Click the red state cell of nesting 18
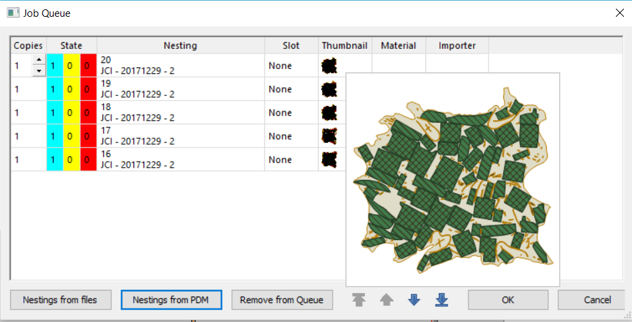The image size is (632, 322). click(89, 112)
